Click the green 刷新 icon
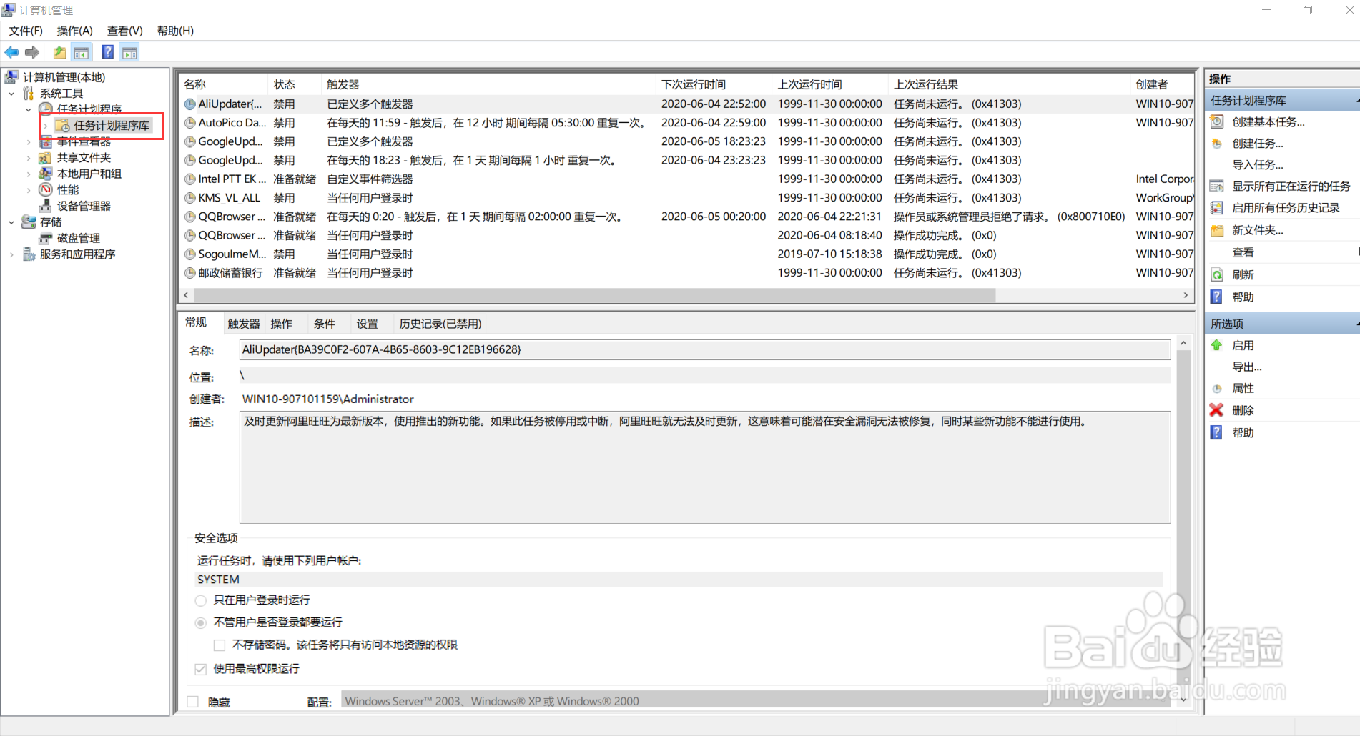The image size is (1360, 736). pos(1217,274)
